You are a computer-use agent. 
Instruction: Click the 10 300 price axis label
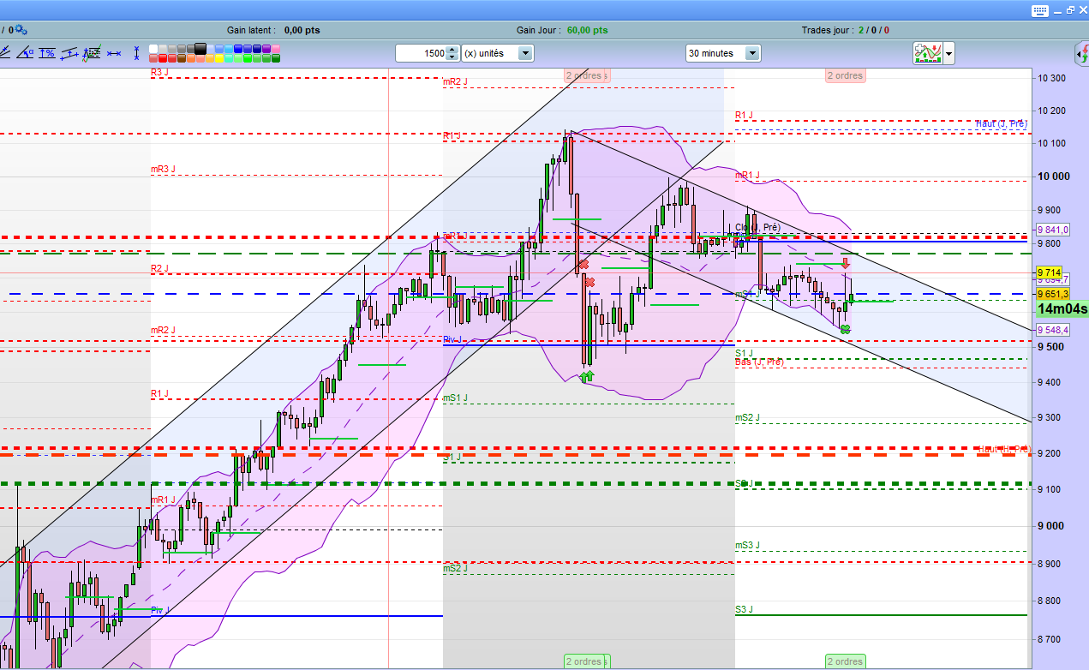[1050, 78]
